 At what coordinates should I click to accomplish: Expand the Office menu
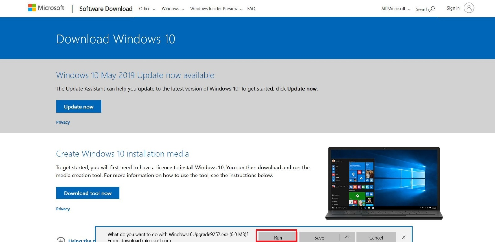[x=147, y=9]
